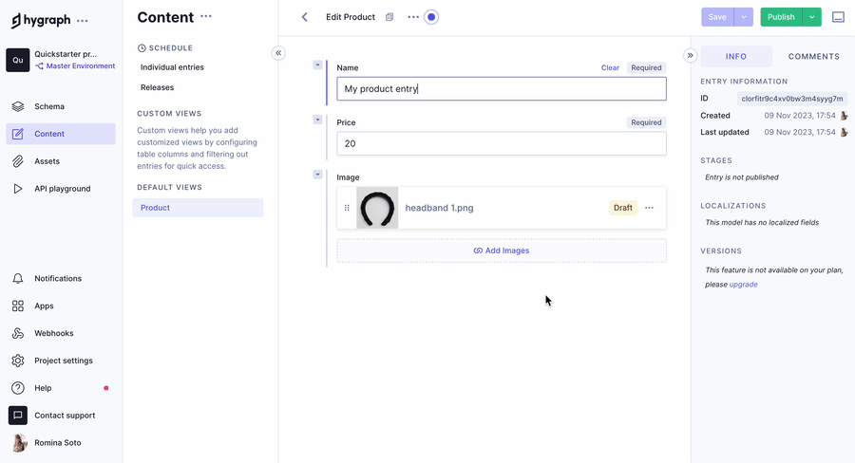Switch to the Comments tab
This screenshot has height=463, width=855.
[x=813, y=57]
